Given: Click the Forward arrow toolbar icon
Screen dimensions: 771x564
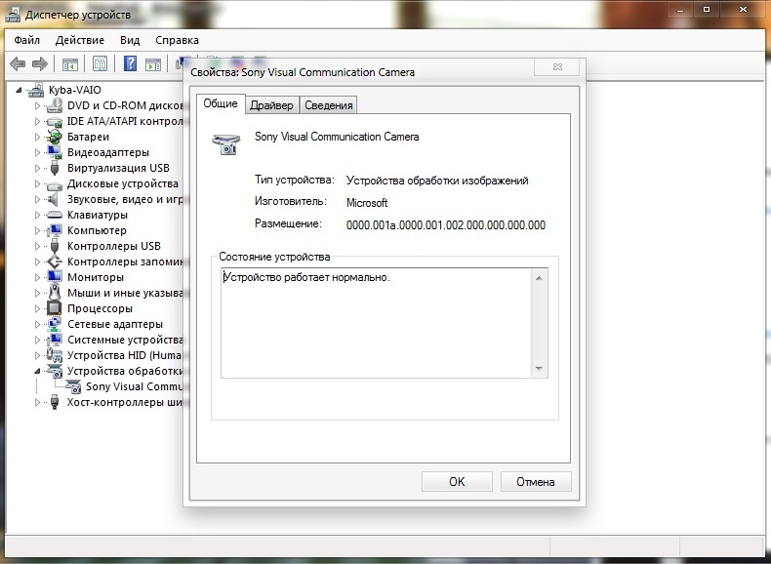Looking at the screenshot, I should (39, 63).
